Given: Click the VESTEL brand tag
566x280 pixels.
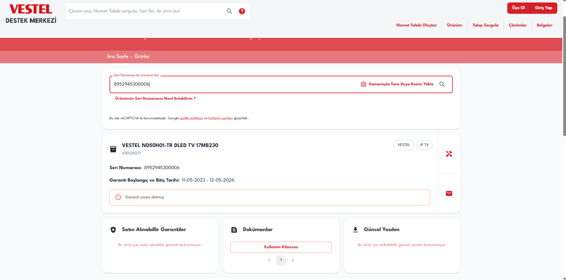Looking at the screenshot, I should [404, 145].
